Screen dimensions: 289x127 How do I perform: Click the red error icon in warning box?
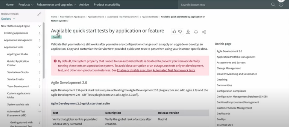pos(55,61)
